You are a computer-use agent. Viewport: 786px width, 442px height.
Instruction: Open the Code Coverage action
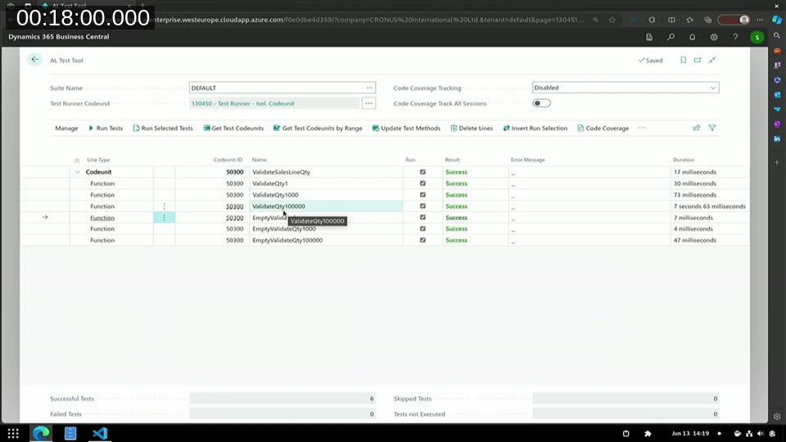603,129
